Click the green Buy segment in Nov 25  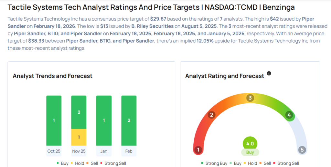(x=79, y=112)
